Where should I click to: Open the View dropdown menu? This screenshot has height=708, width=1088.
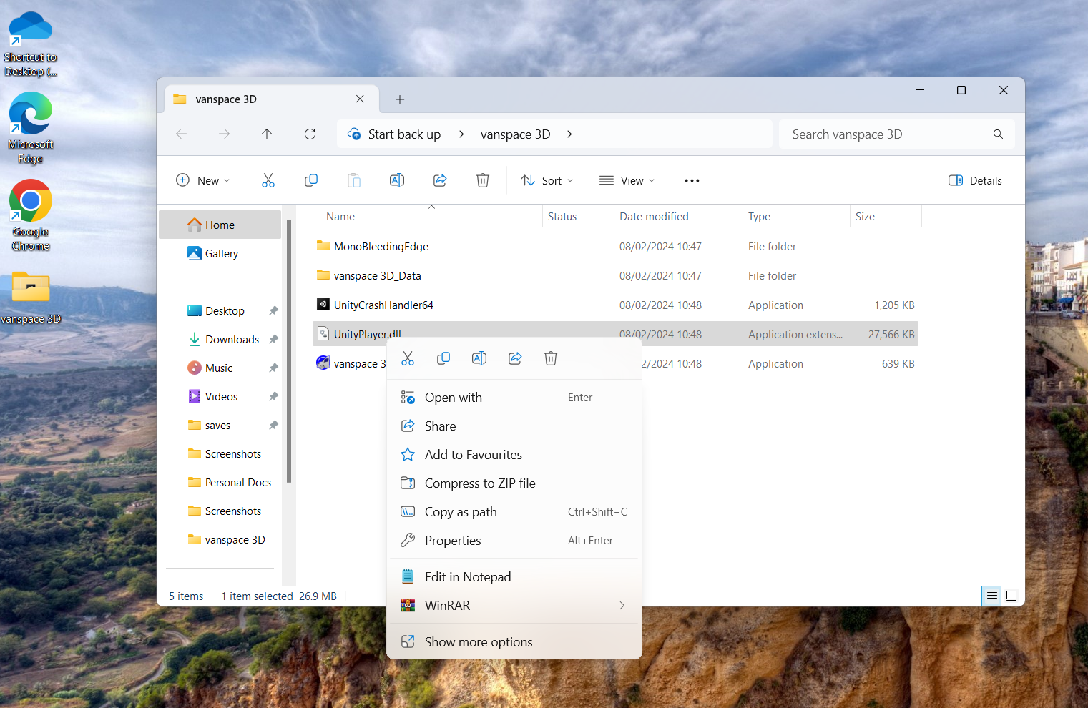[627, 180]
